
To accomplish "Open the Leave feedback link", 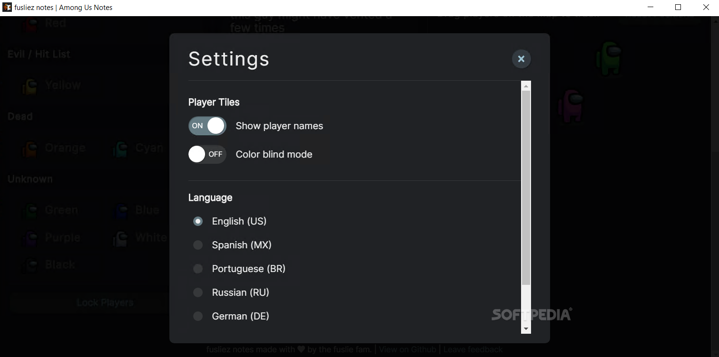I will coord(473,349).
